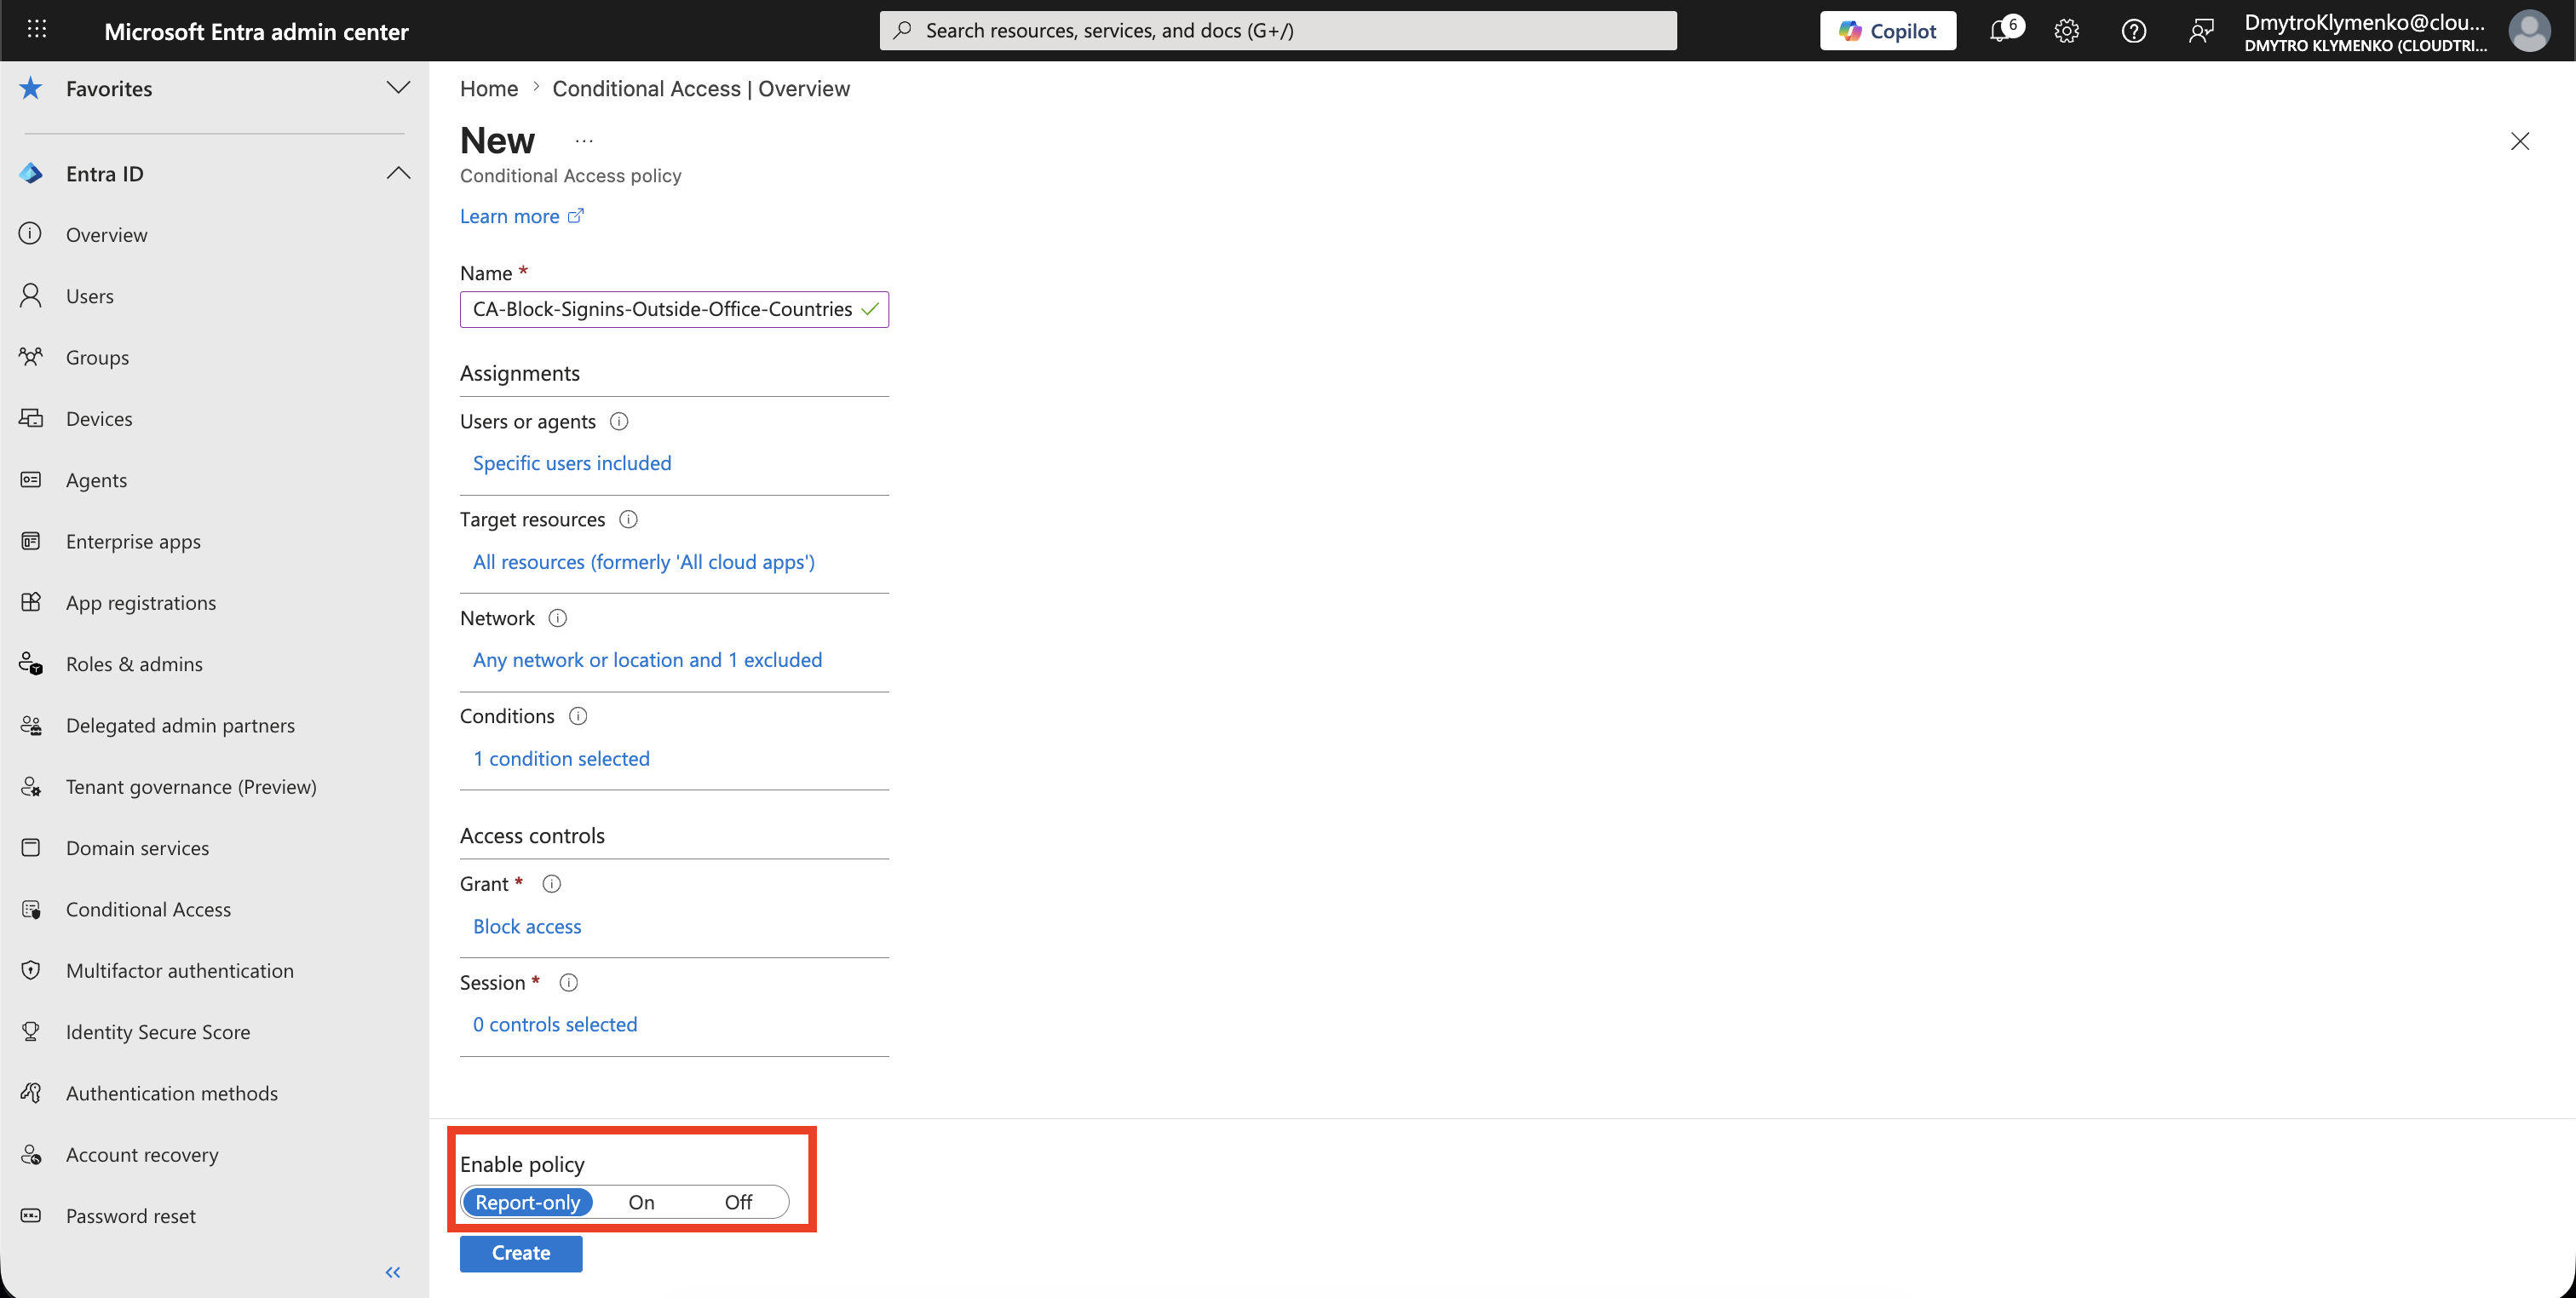Click the Account recovery icon

pyautogui.click(x=31, y=1154)
